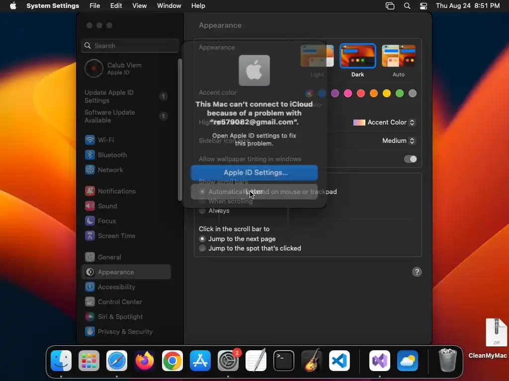Choose Light appearance thumbnail
Screen dimensions: 509x381
coord(317,56)
